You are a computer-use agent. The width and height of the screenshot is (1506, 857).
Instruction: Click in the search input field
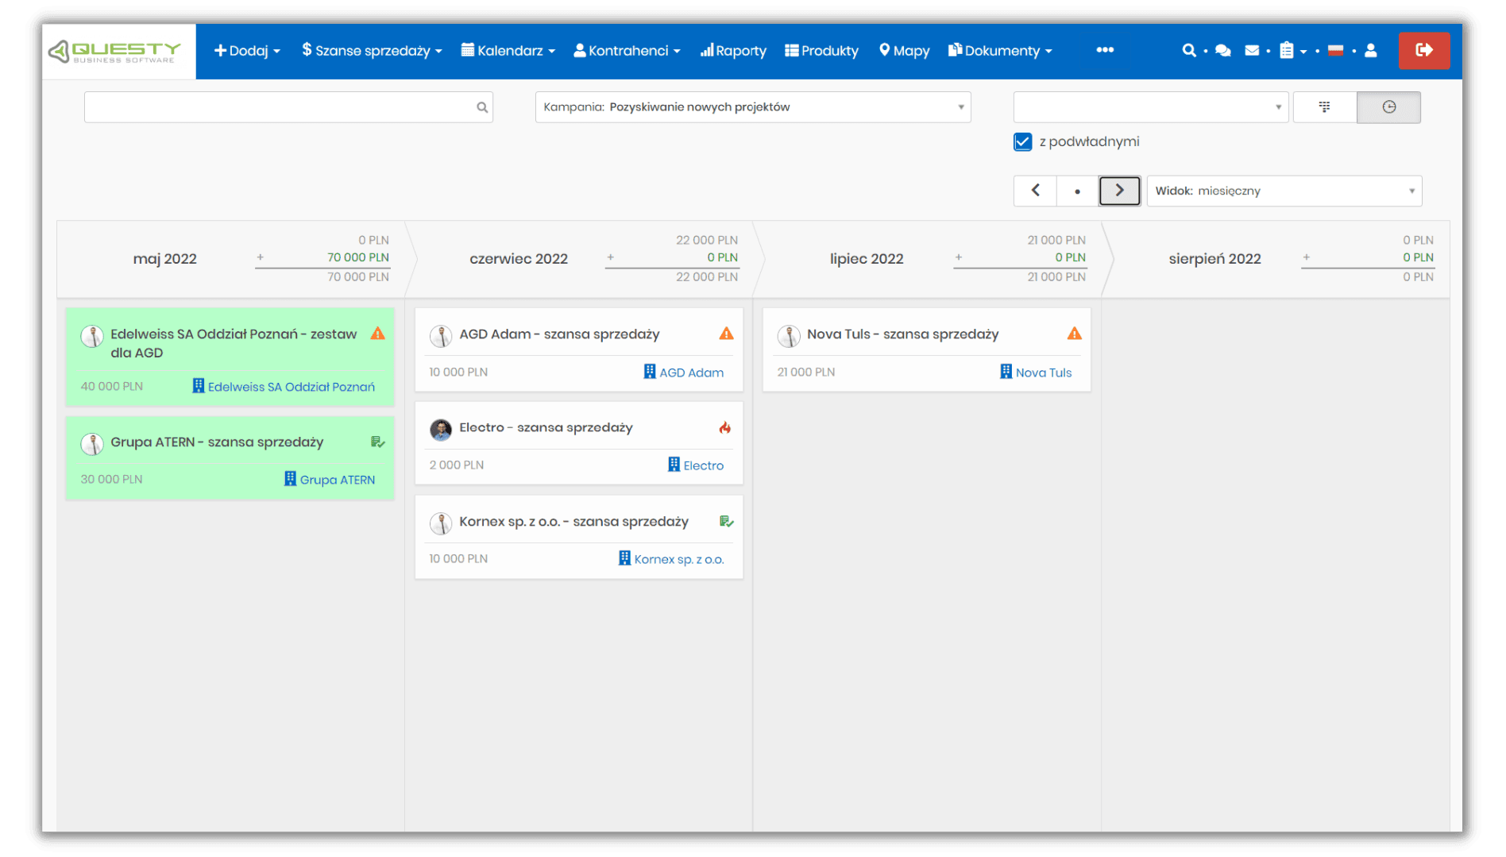coord(288,107)
